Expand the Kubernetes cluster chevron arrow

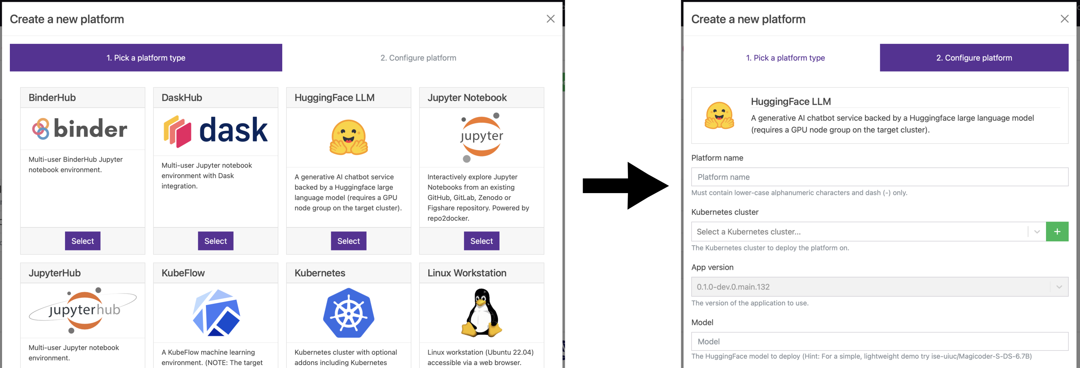(1037, 231)
